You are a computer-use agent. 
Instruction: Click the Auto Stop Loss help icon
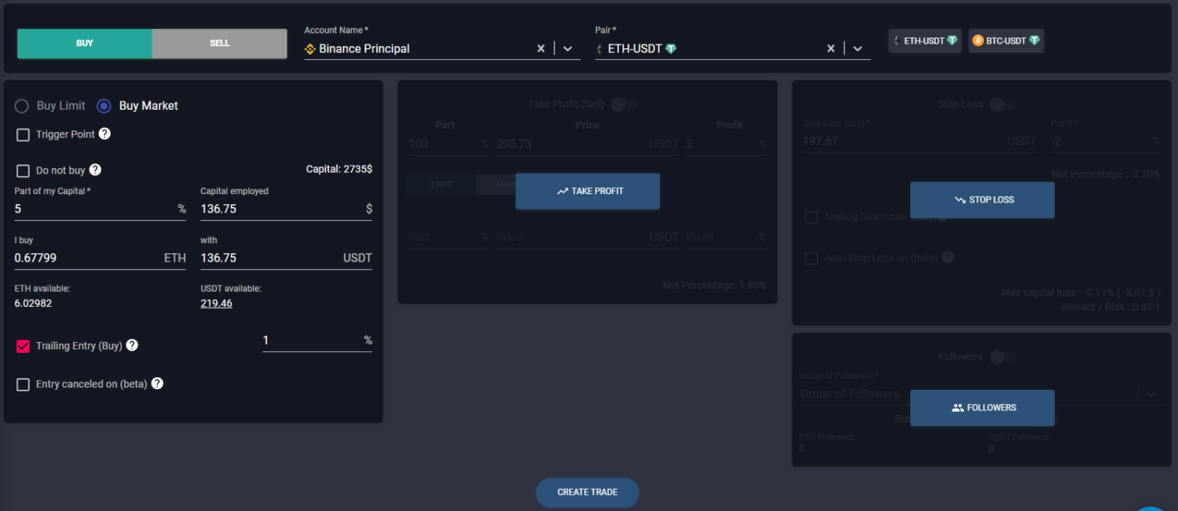(948, 257)
